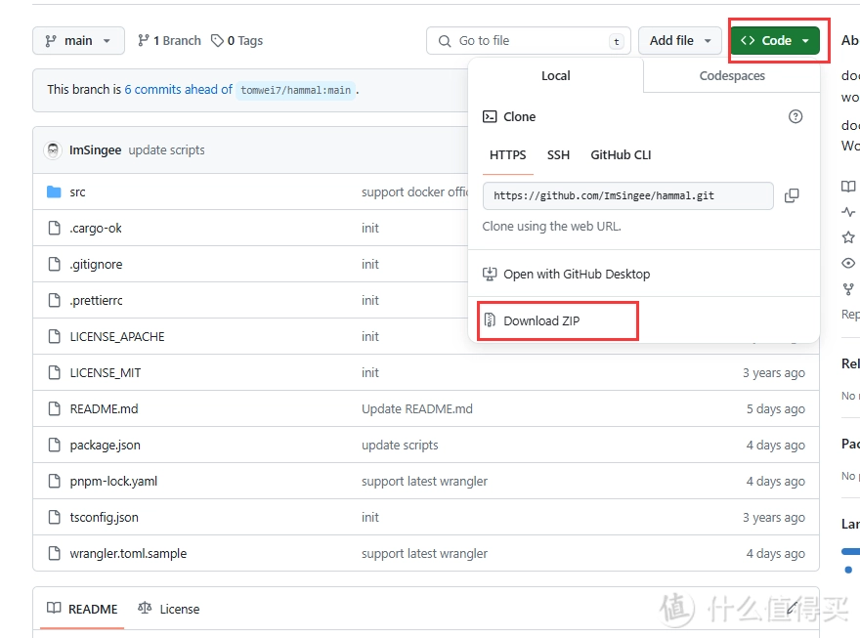860x638 pixels.
Task: Open the 6 commits ahead link
Action: tap(178, 90)
